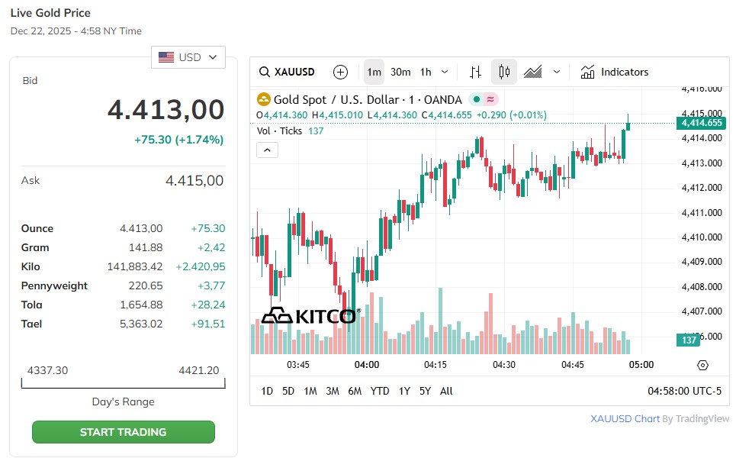Collapse the indicator legend chevron
This screenshot has width=736, height=458.
coord(267,150)
